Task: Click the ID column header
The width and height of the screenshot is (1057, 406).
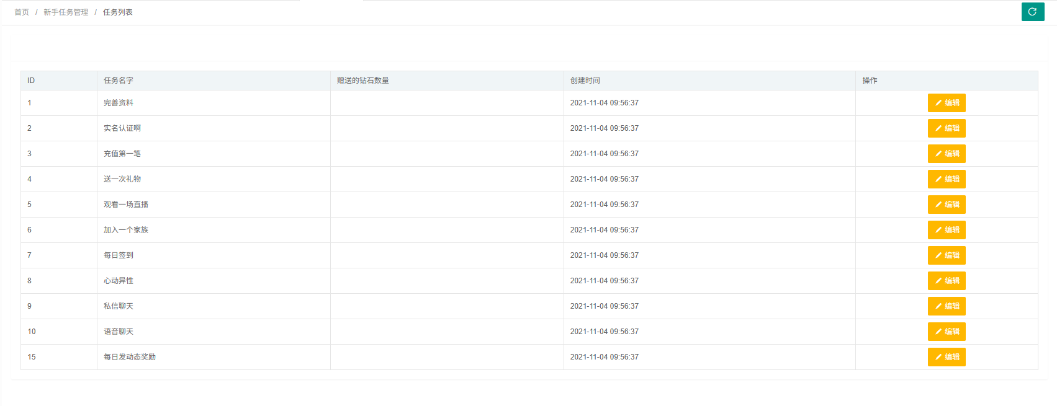Action: click(x=31, y=81)
